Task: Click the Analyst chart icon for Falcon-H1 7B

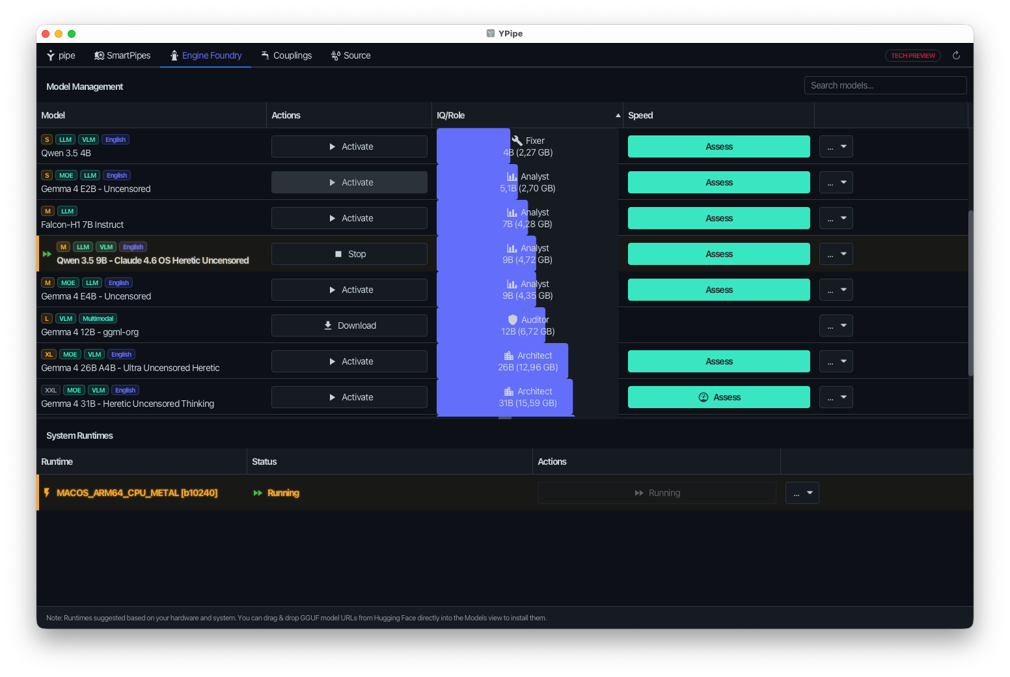Action: (x=512, y=212)
